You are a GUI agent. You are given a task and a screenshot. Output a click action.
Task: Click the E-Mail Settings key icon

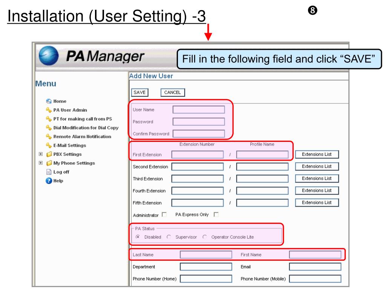pyautogui.click(x=49, y=145)
